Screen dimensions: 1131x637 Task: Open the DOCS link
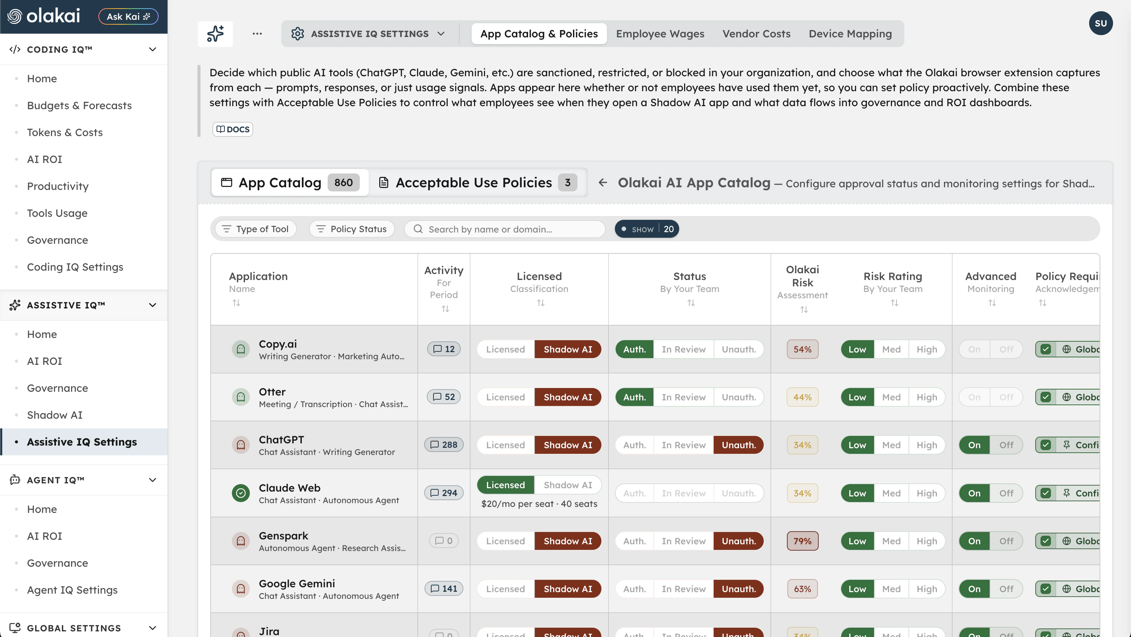point(233,129)
